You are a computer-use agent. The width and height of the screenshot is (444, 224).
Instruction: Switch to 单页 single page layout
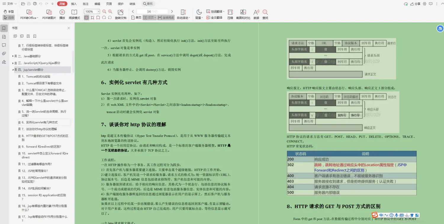pos(136,18)
